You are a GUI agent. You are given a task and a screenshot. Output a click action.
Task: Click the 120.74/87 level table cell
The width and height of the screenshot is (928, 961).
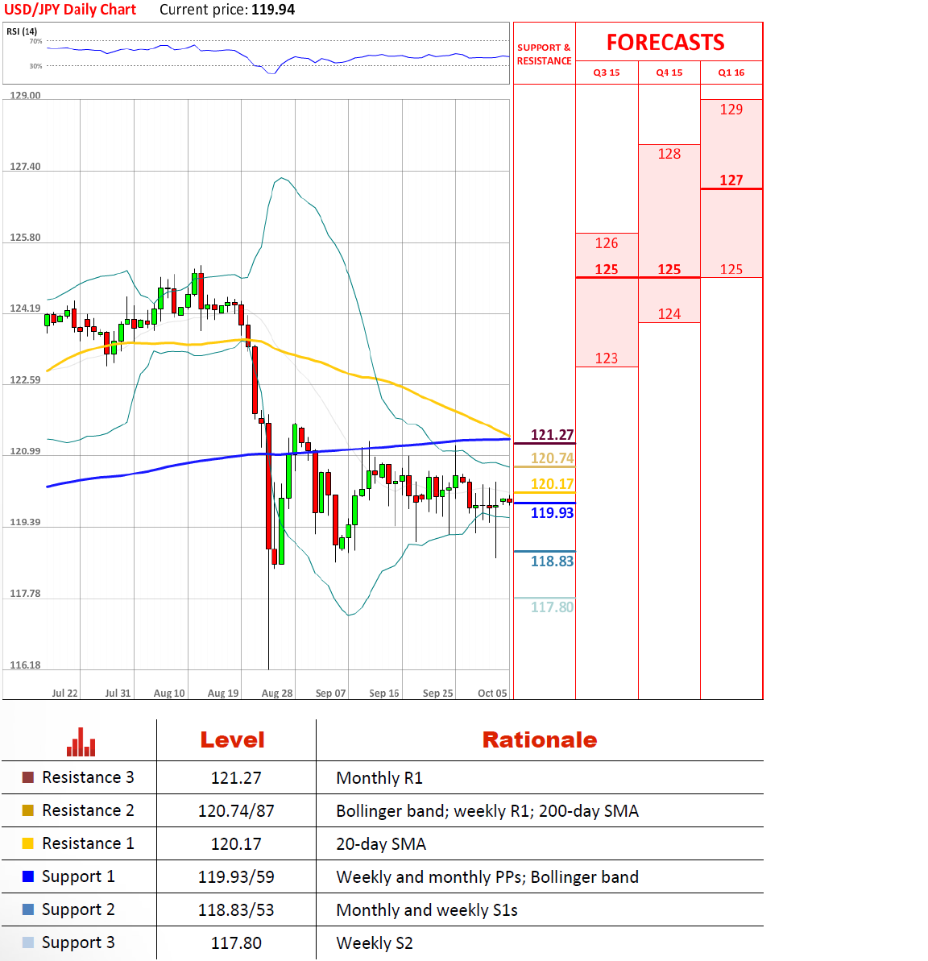click(x=236, y=811)
